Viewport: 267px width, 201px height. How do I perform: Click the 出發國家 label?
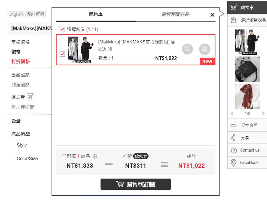[x=20, y=75]
